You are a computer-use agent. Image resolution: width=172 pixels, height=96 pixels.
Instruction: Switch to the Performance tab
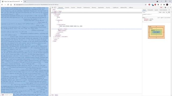[87, 7]
